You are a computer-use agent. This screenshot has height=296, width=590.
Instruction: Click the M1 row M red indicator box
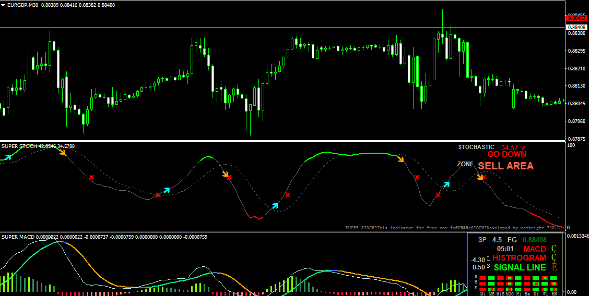coord(483,277)
